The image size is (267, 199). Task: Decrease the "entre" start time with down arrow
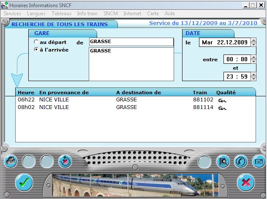253,62
